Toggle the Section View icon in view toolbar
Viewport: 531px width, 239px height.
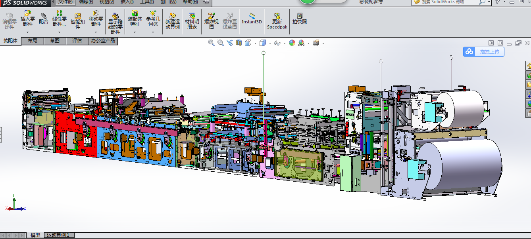[x=239, y=43]
